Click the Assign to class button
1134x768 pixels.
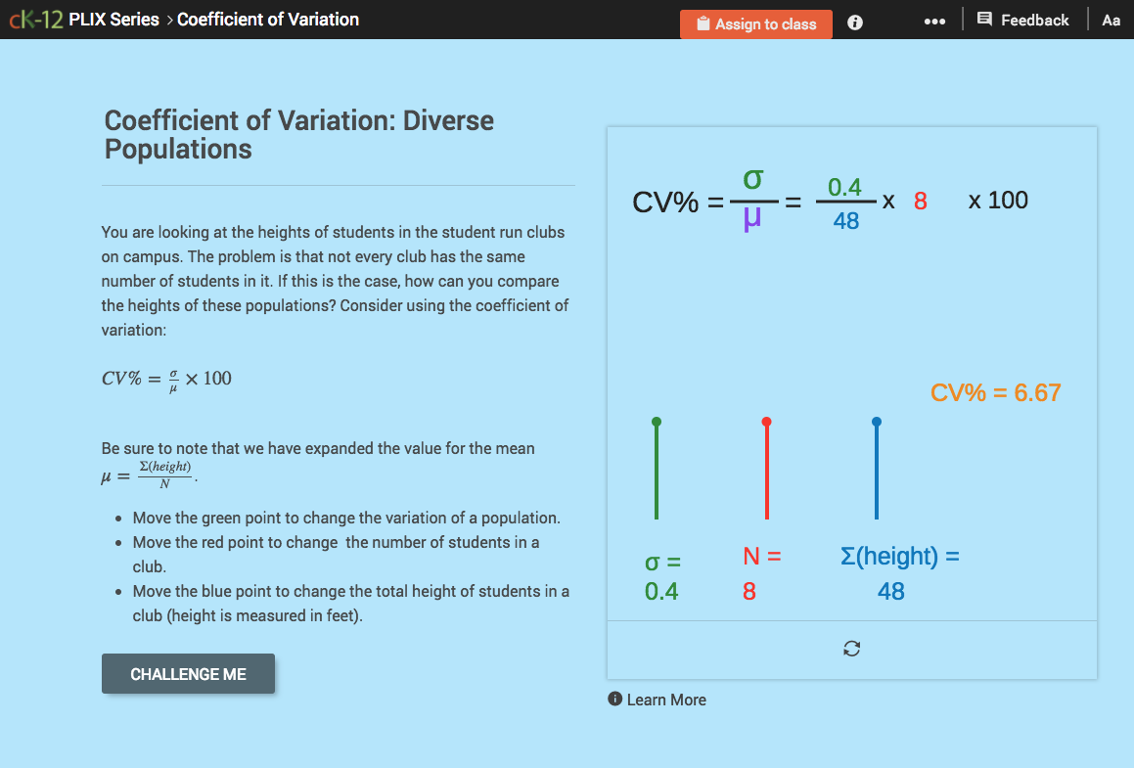pyautogui.click(x=755, y=23)
